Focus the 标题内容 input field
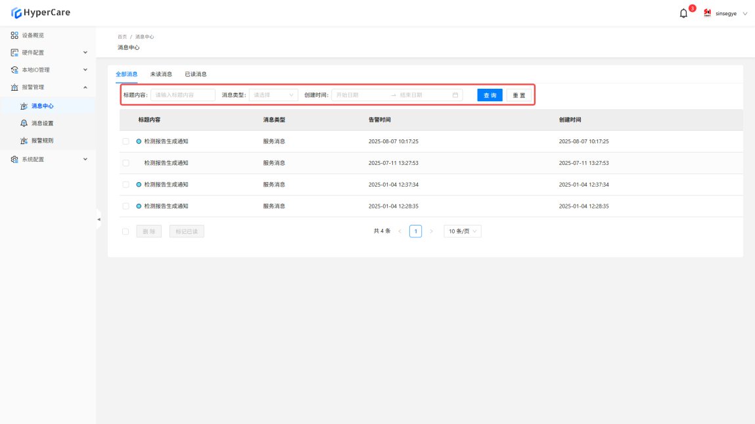This screenshot has height=424, width=755. pyautogui.click(x=183, y=95)
